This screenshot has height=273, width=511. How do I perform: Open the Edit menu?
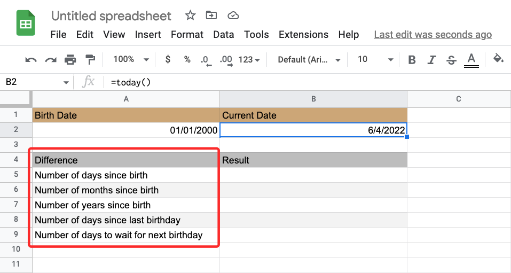pyautogui.click(x=85, y=35)
